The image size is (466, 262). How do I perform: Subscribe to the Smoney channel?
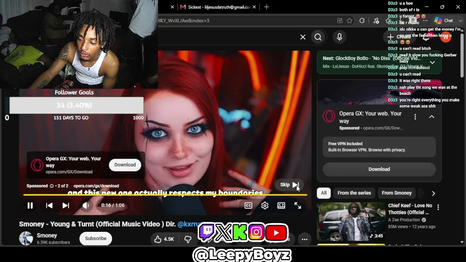(96, 238)
